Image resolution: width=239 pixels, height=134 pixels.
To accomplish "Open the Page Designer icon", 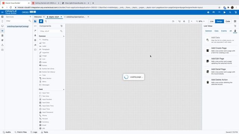I will click(x=35, y=21).
